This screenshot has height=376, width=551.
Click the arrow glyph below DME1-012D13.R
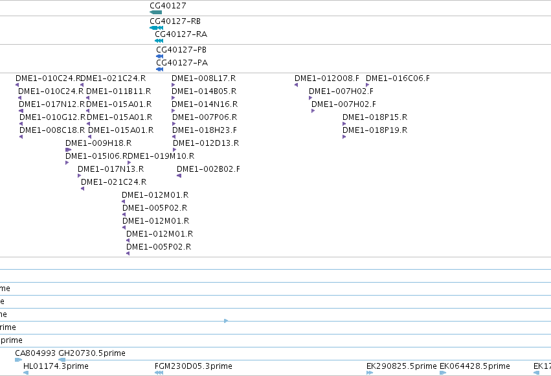click(x=175, y=150)
